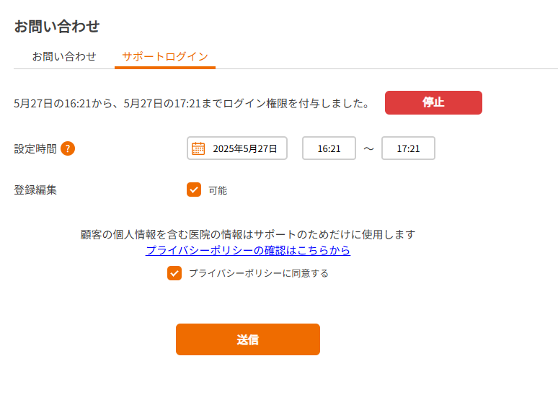This screenshot has height=405, width=558.
Task: Click the 可能 checkbox label text
Action: pyautogui.click(x=218, y=190)
